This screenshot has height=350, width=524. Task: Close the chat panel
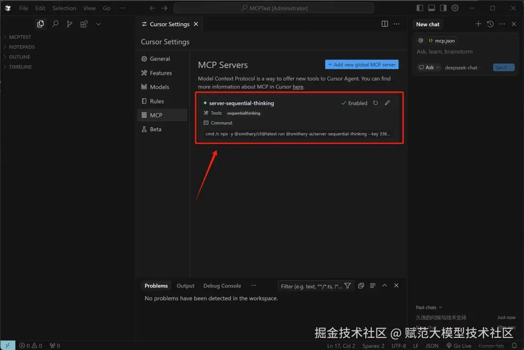click(x=514, y=24)
